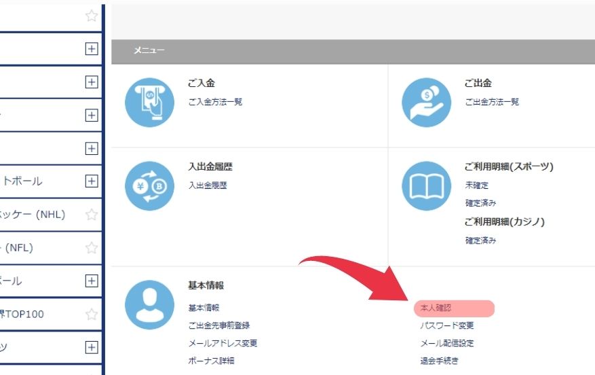Click the ご出金 heading
The image size is (595, 375).
tap(478, 83)
